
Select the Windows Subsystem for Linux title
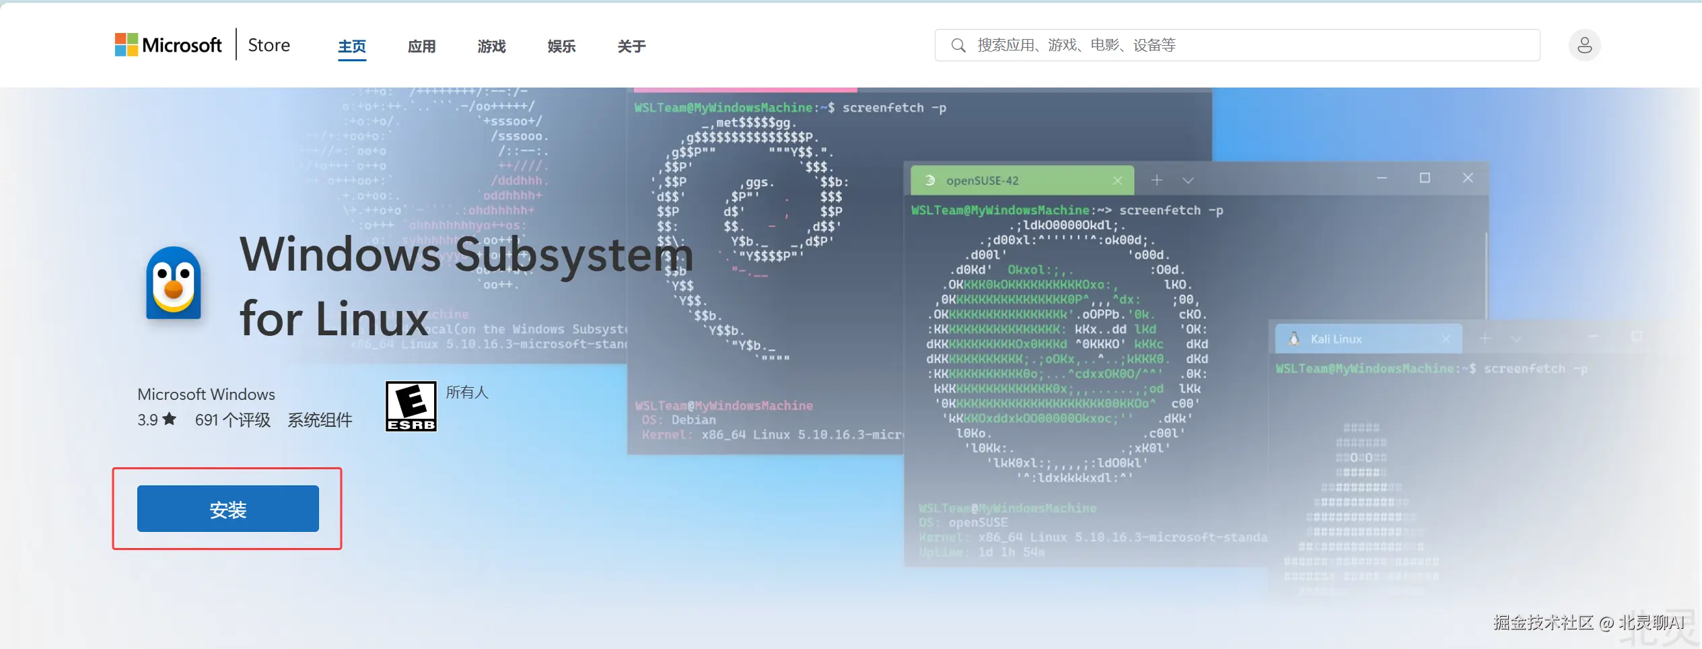466,286
